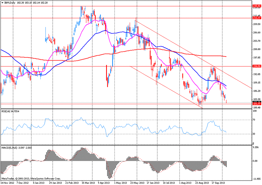Click the 192.05 value on price scale

click(257, 74)
